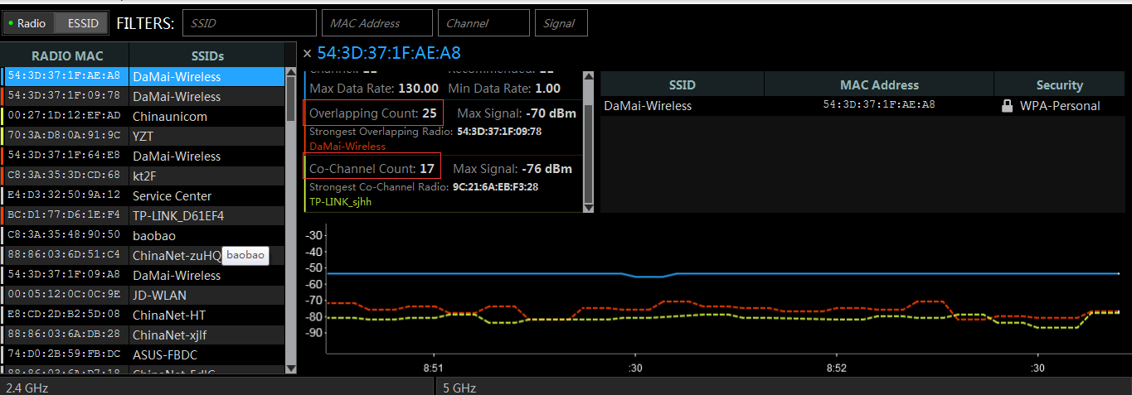Focus the SSID filter field
This screenshot has height=395, width=1132.
point(250,23)
